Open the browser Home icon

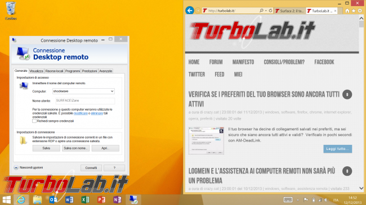click(347, 11)
